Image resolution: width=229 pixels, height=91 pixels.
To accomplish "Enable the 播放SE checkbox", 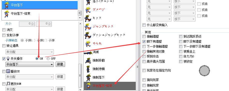I will (4, 71).
